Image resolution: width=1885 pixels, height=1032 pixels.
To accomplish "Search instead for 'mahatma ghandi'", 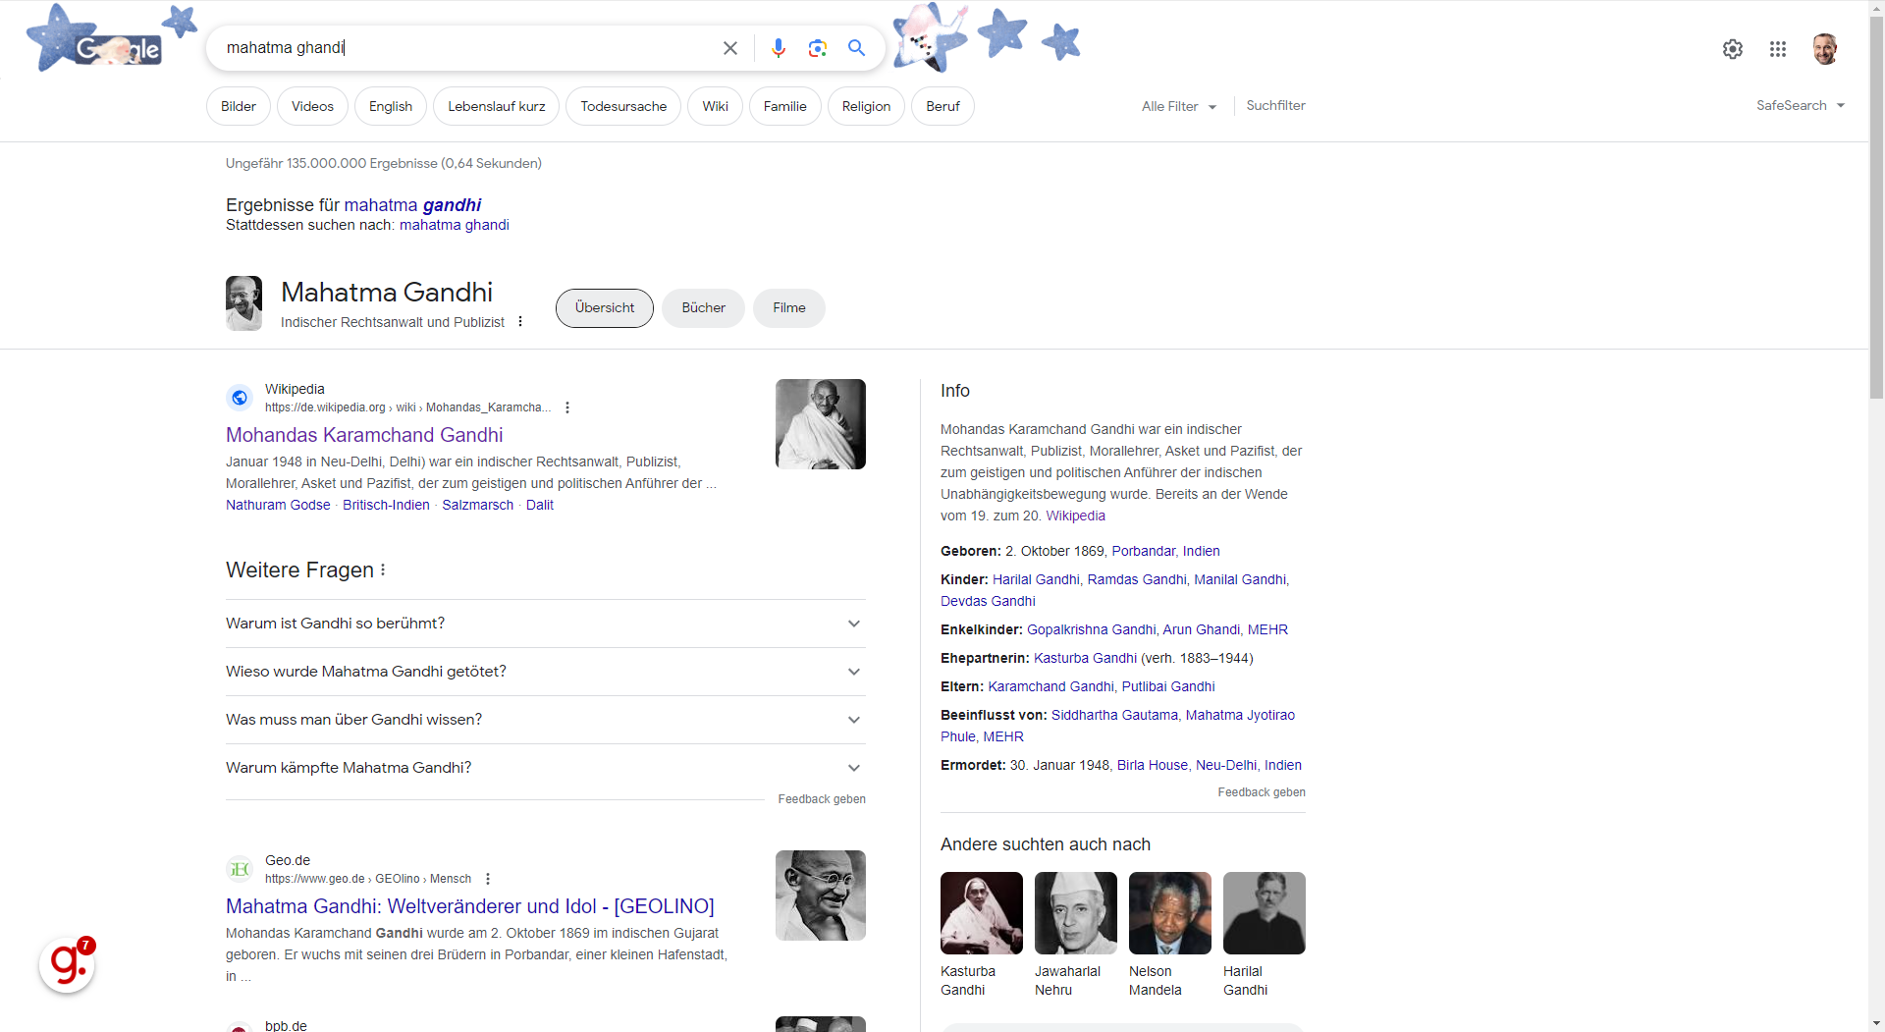I will pyautogui.click(x=455, y=225).
